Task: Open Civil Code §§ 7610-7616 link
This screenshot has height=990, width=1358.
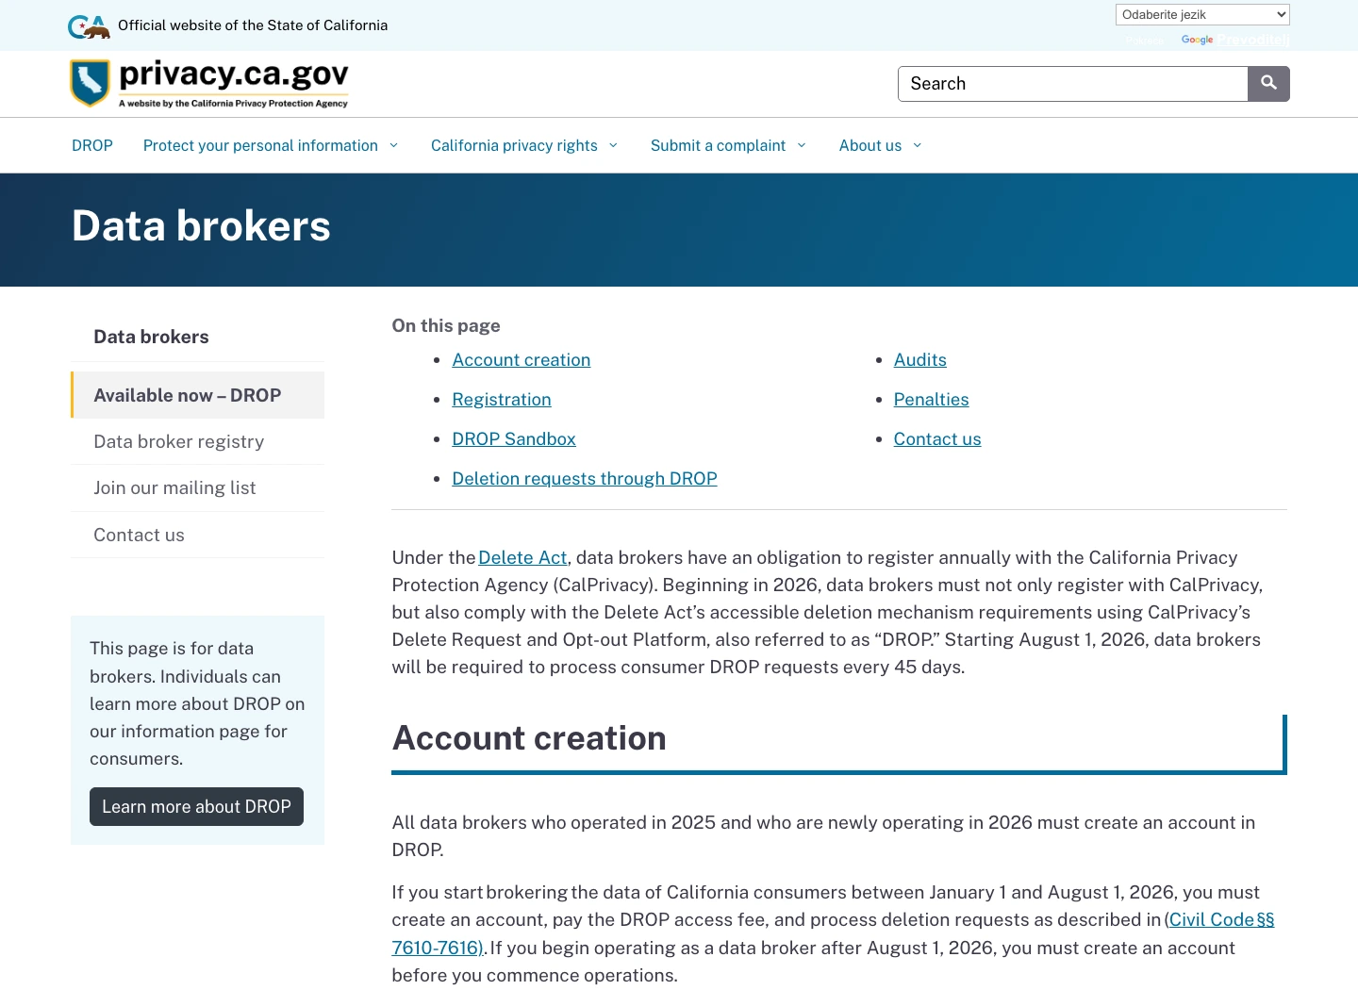Action: click(x=1221, y=919)
